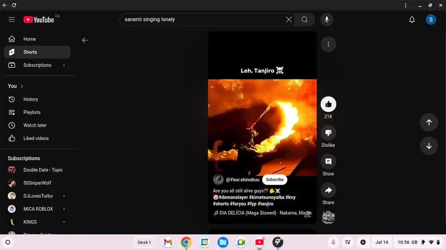This screenshot has width=446, height=250.
Task: Share this Short
Action: (x=328, y=190)
